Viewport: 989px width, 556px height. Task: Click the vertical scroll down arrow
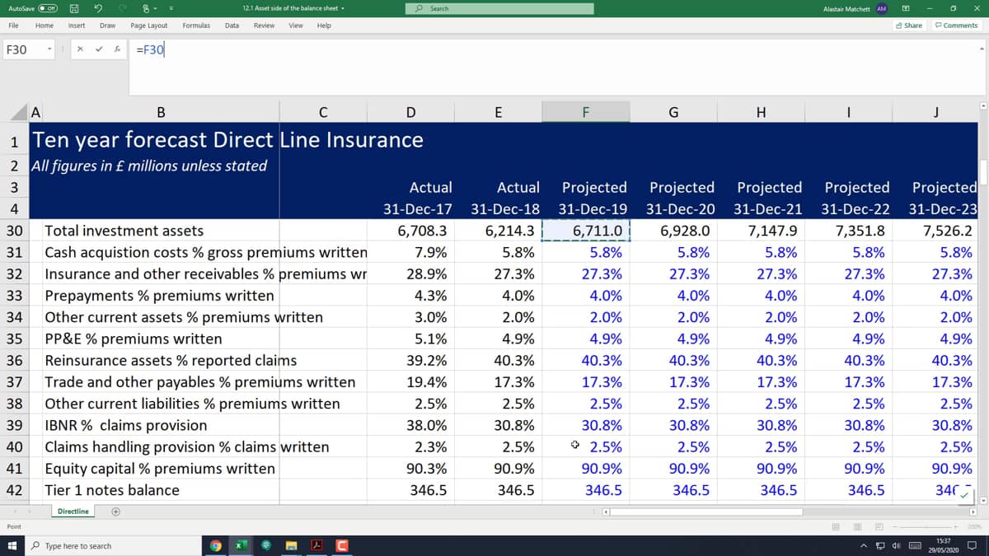[x=982, y=499]
